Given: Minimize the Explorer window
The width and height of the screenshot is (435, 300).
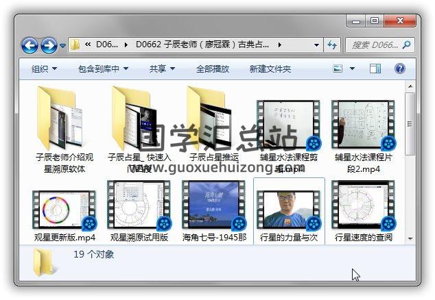Looking at the screenshot, I should (x=356, y=21).
